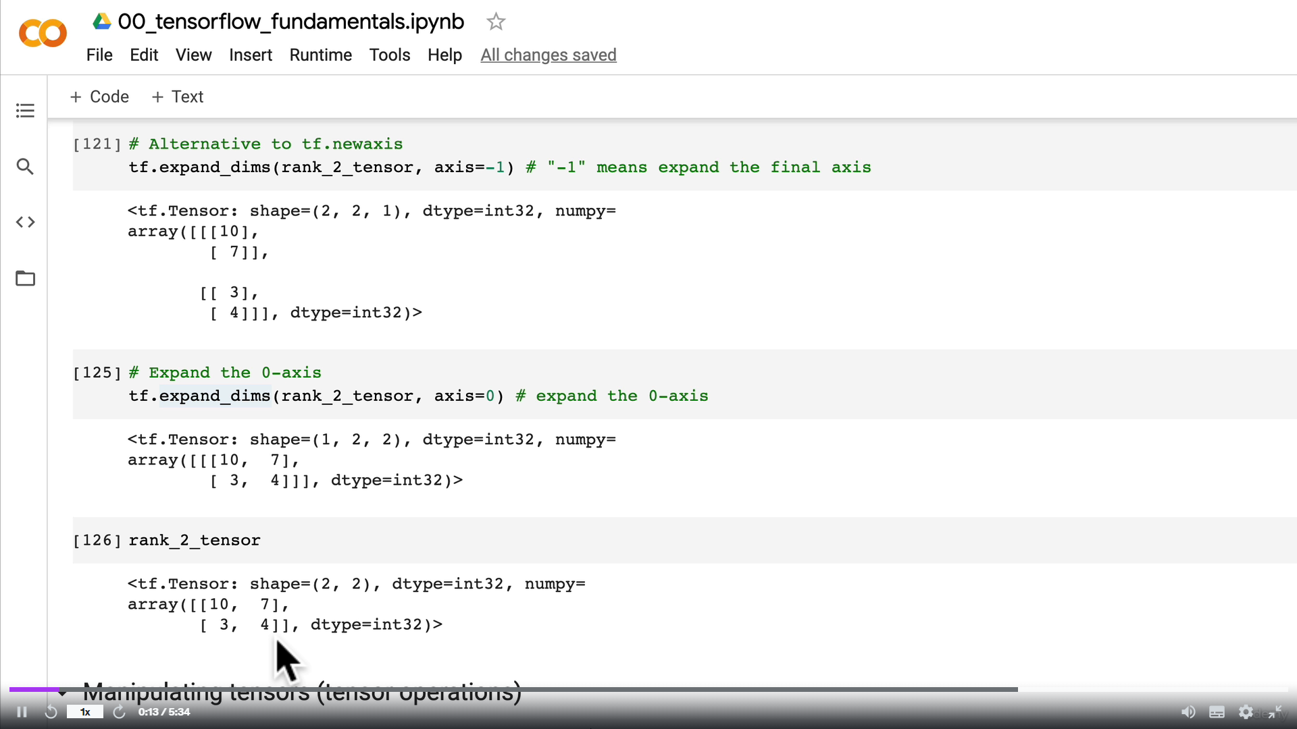The height and width of the screenshot is (729, 1297).
Task: Toggle video captions
Action: click(x=1217, y=712)
